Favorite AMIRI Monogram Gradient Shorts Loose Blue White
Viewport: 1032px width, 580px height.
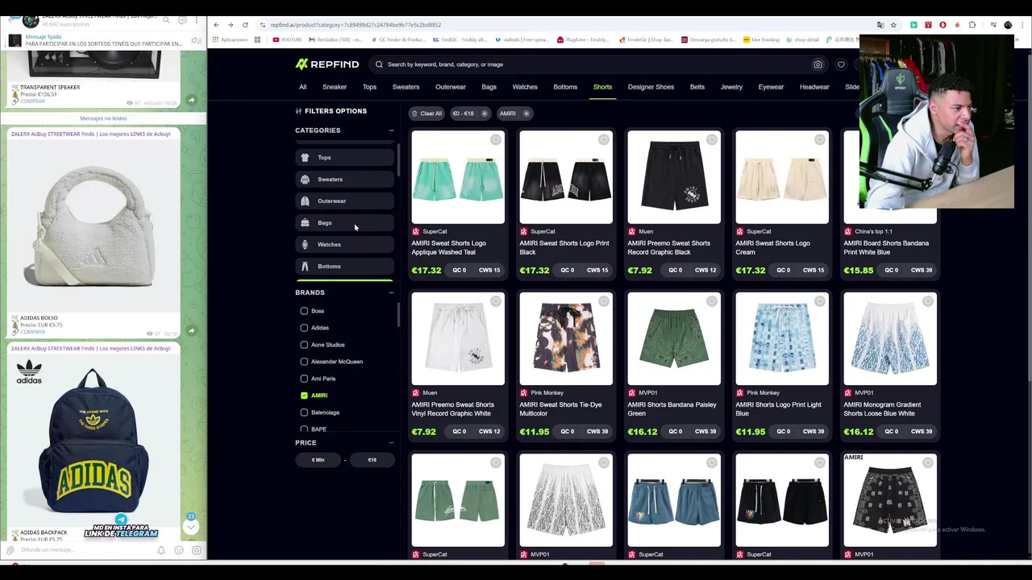pos(928,301)
